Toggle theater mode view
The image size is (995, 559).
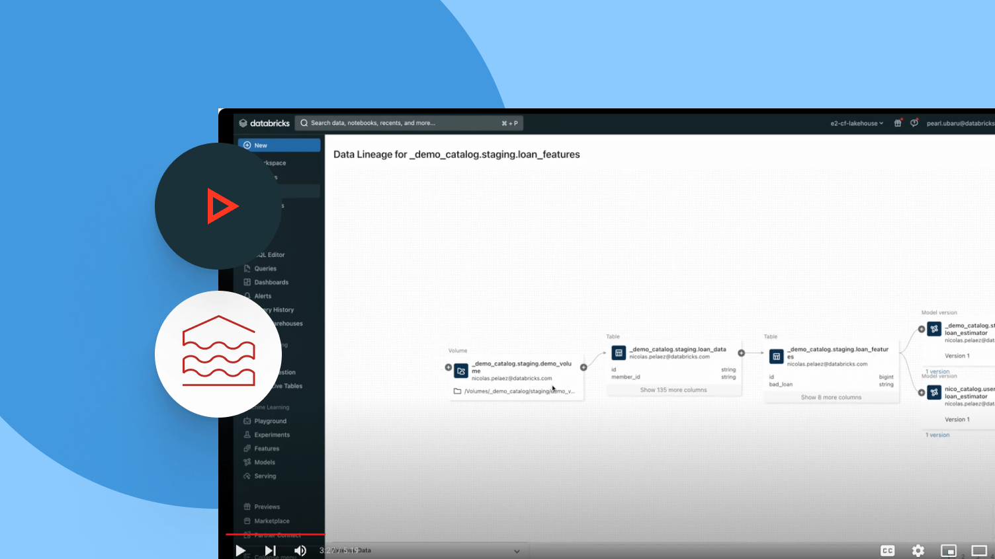(978, 550)
